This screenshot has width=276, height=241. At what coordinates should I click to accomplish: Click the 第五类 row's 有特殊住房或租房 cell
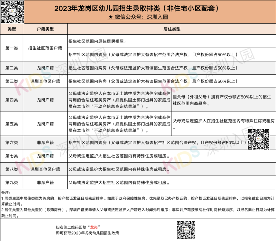224,124
